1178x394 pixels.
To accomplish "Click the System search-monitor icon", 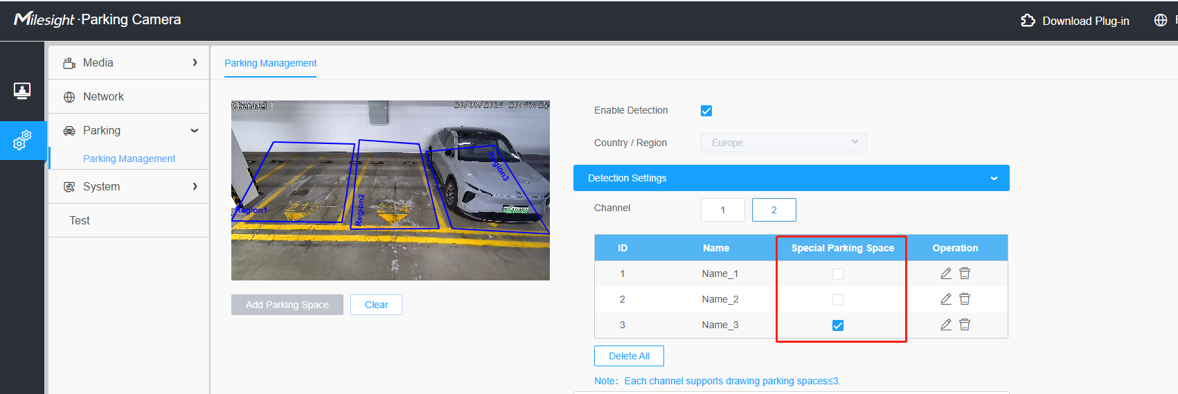I will pyautogui.click(x=69, y=187).
